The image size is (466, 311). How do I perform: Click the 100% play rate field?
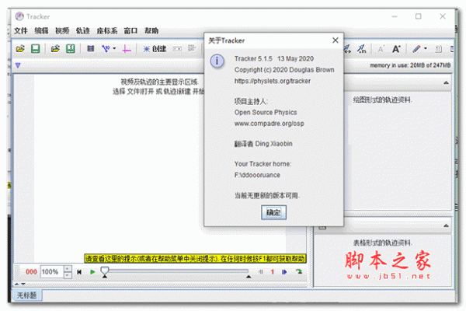click(52, 271)
